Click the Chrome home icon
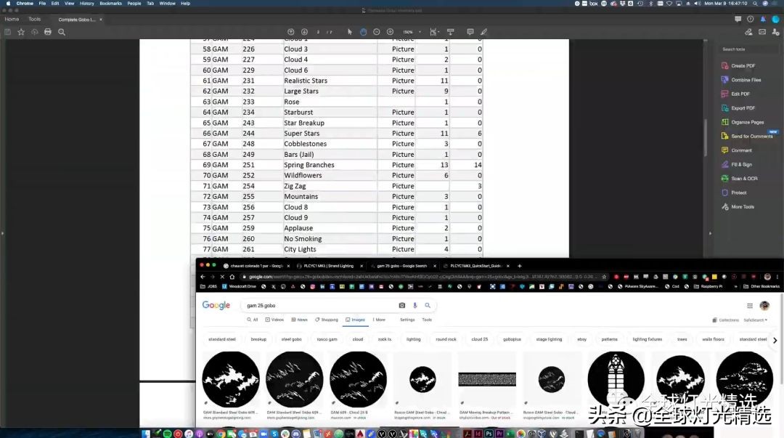The image size is (784, 438). coord(232,277)
